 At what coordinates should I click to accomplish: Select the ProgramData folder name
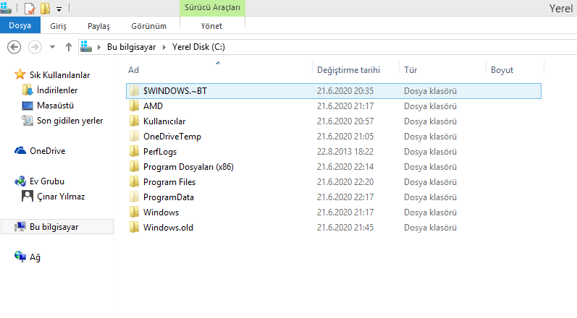[169, 197]
